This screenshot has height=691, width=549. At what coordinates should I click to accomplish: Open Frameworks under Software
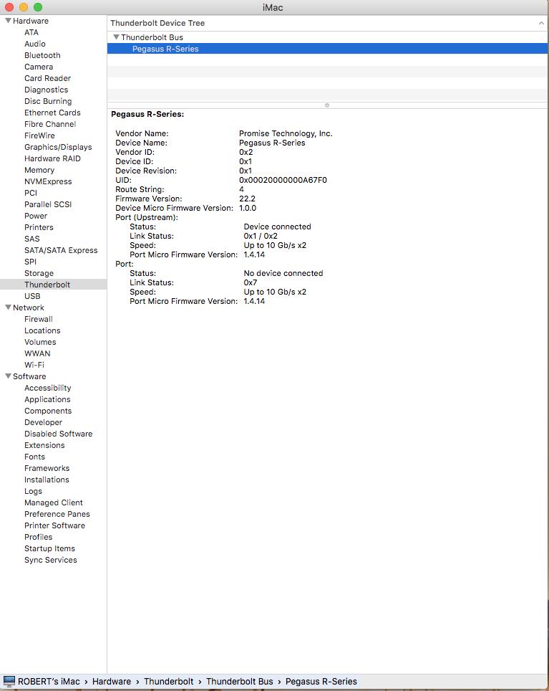point(47,468)
